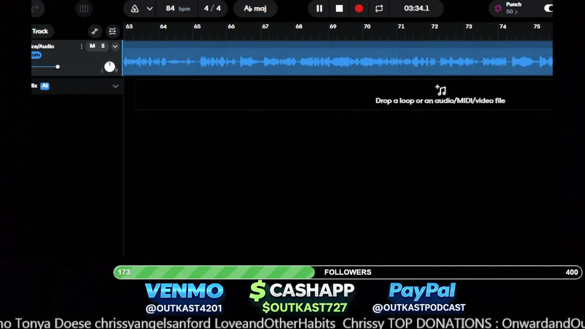Click the add loop music note icon
585x329 pixels.
click(x=440, y=90)
